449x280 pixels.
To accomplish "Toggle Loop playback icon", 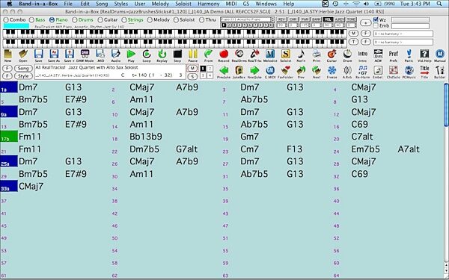I will click(147, 55).
